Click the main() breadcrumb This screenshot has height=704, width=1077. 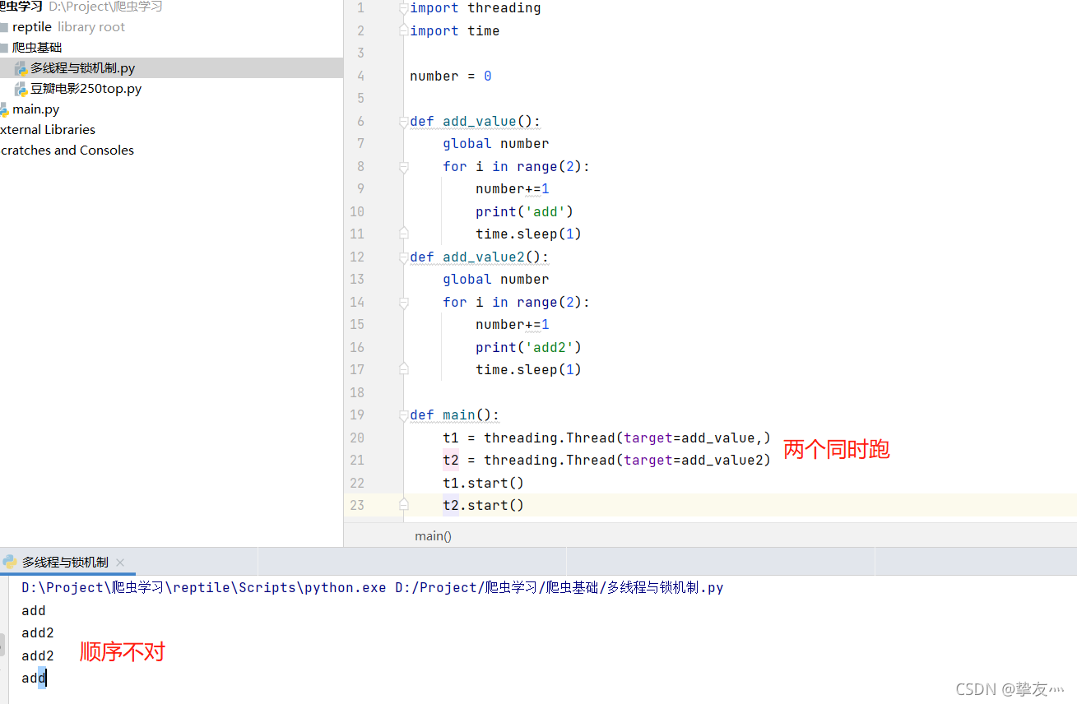[x=433, y=536]
